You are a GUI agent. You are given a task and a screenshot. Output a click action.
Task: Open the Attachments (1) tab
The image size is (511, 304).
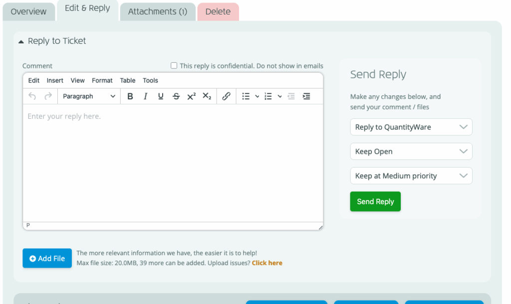coord(158,11)
